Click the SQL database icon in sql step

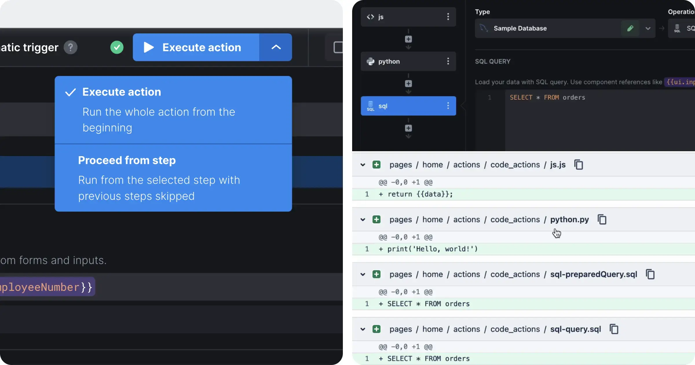370,106
